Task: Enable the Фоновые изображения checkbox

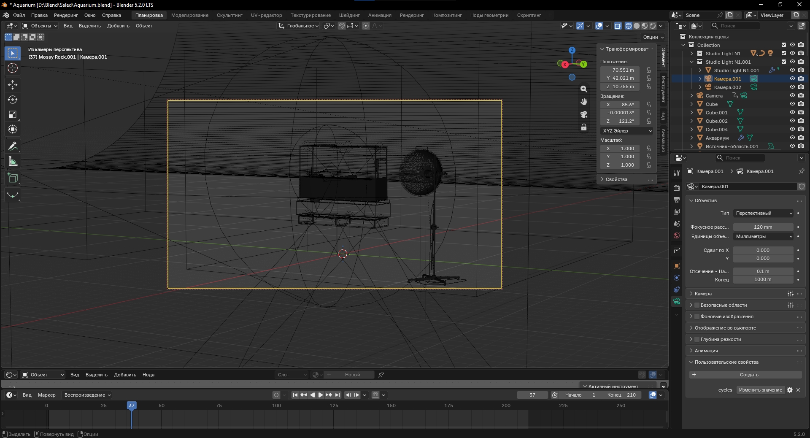Action: tap(697, 316)
